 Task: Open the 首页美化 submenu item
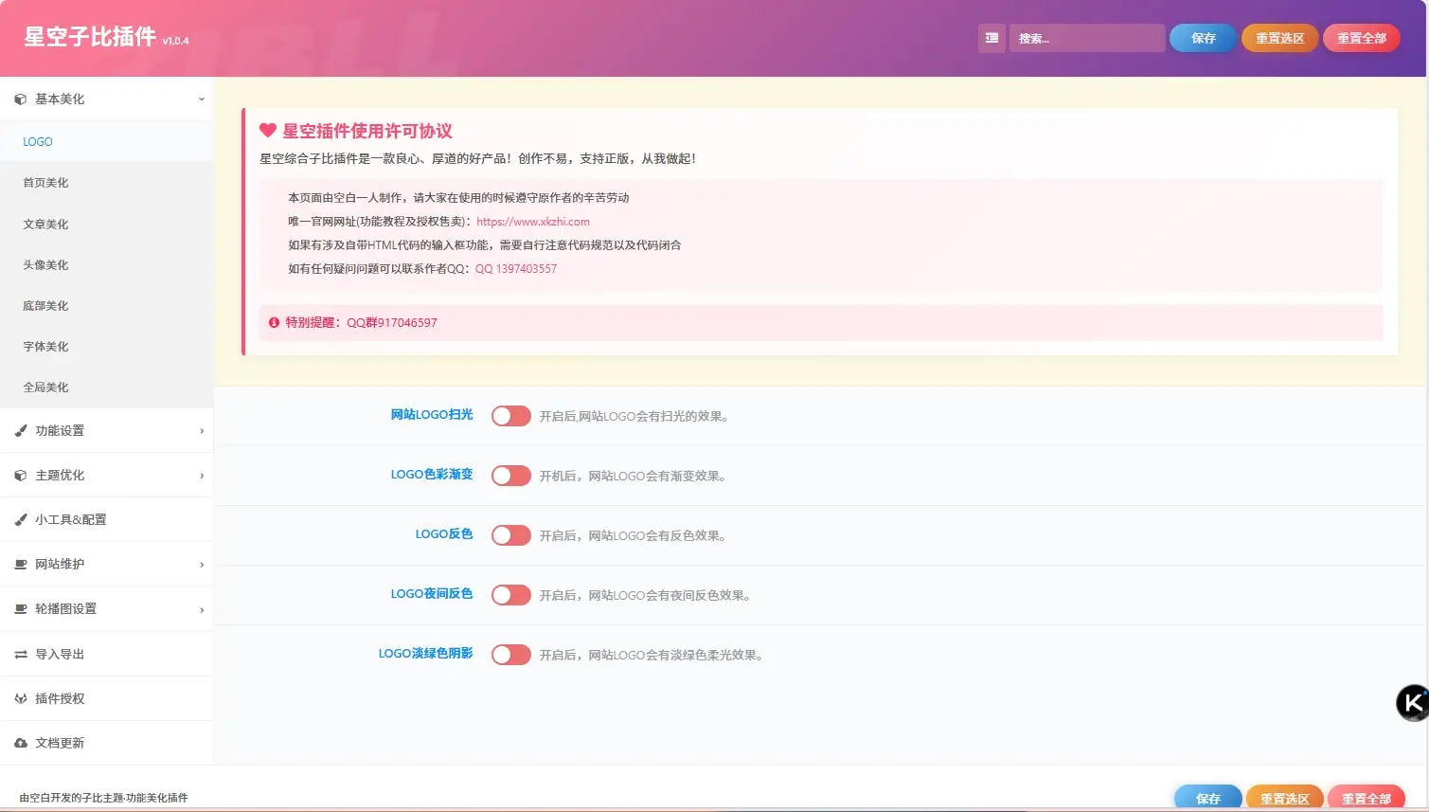pyautogui.click(x=45, y=183)
